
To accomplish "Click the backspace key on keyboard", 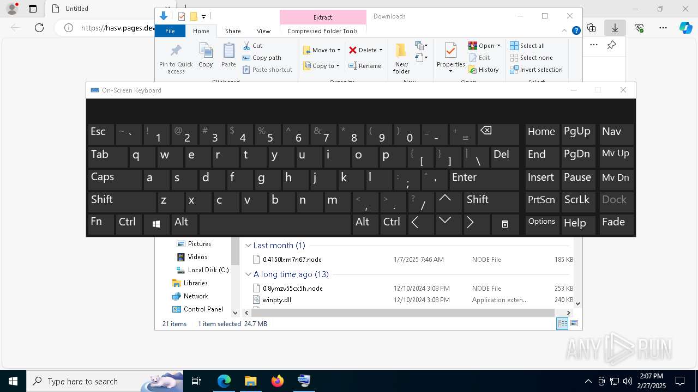I will tap(498, 134).
